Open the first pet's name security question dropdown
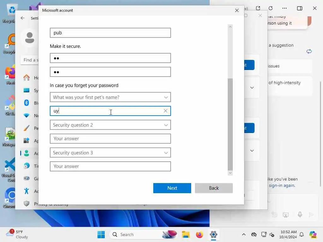Screen dimensions: 323x242 click(x=110, y=97)
